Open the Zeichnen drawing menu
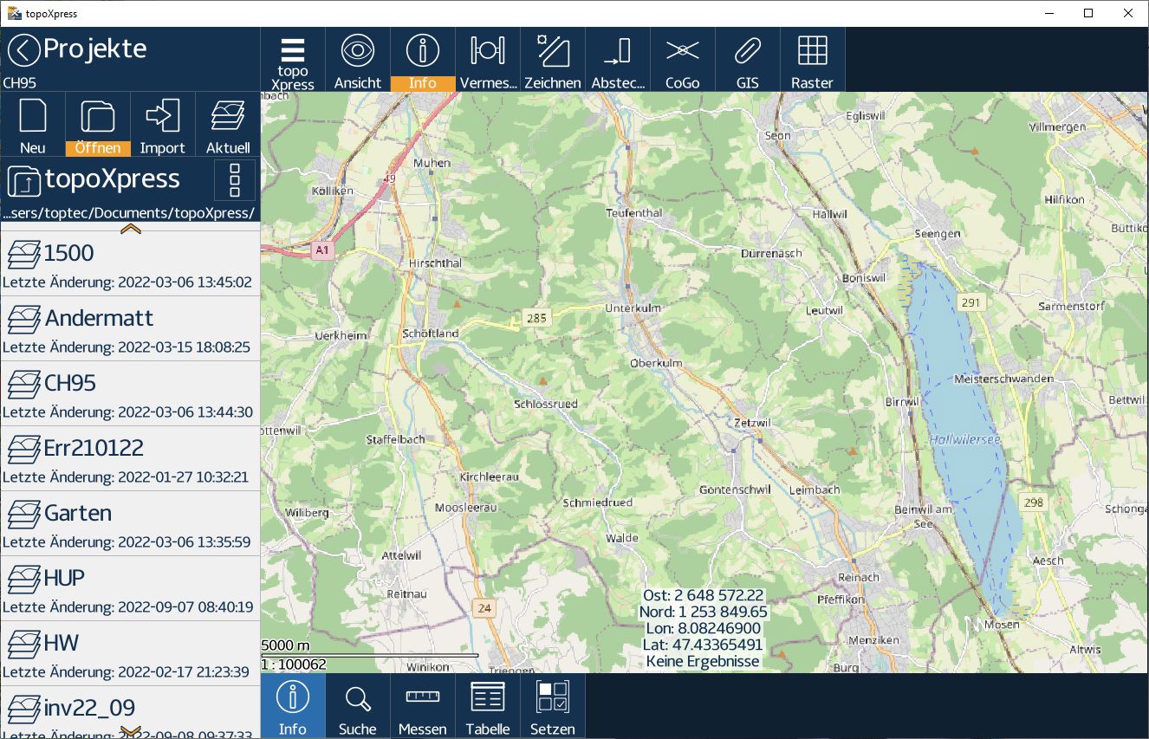 tap(553, 59)
